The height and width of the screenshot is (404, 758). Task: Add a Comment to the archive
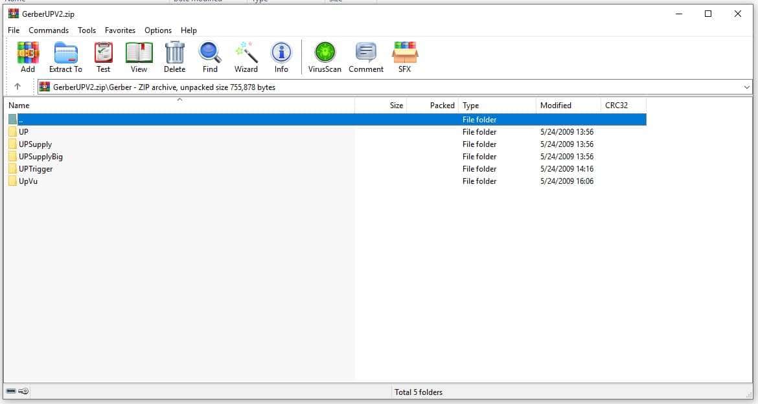[366, 52]
